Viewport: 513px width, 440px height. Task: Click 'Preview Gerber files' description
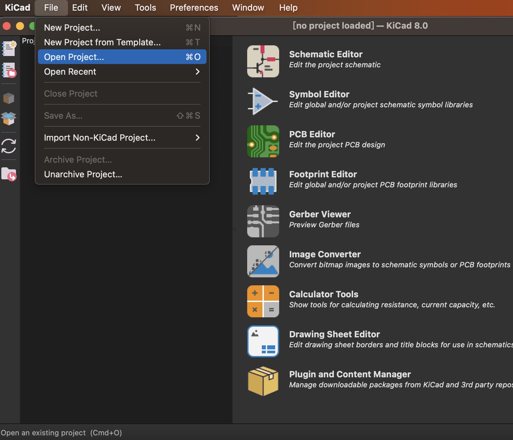tap(324, 225)
